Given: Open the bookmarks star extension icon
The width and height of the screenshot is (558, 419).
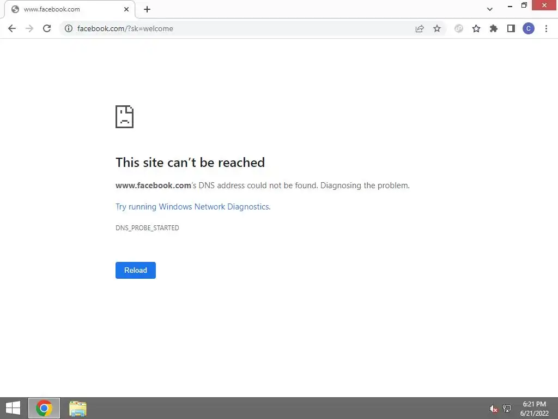Looking at the screenshot, I should 476,28.
